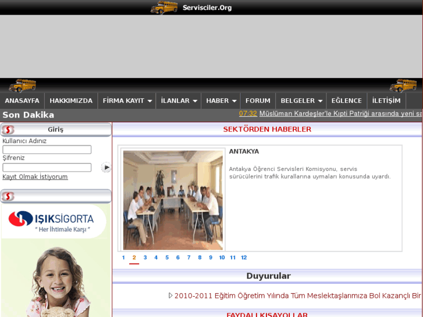Expand the İLANLAR dropdown arrow

click(195, 101)
